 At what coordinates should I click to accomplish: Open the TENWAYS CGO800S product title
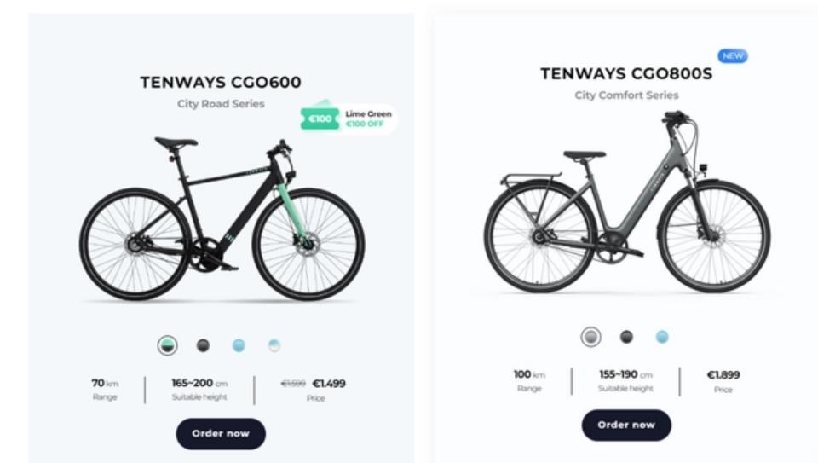pyautogui.click(x=626, y=74)
